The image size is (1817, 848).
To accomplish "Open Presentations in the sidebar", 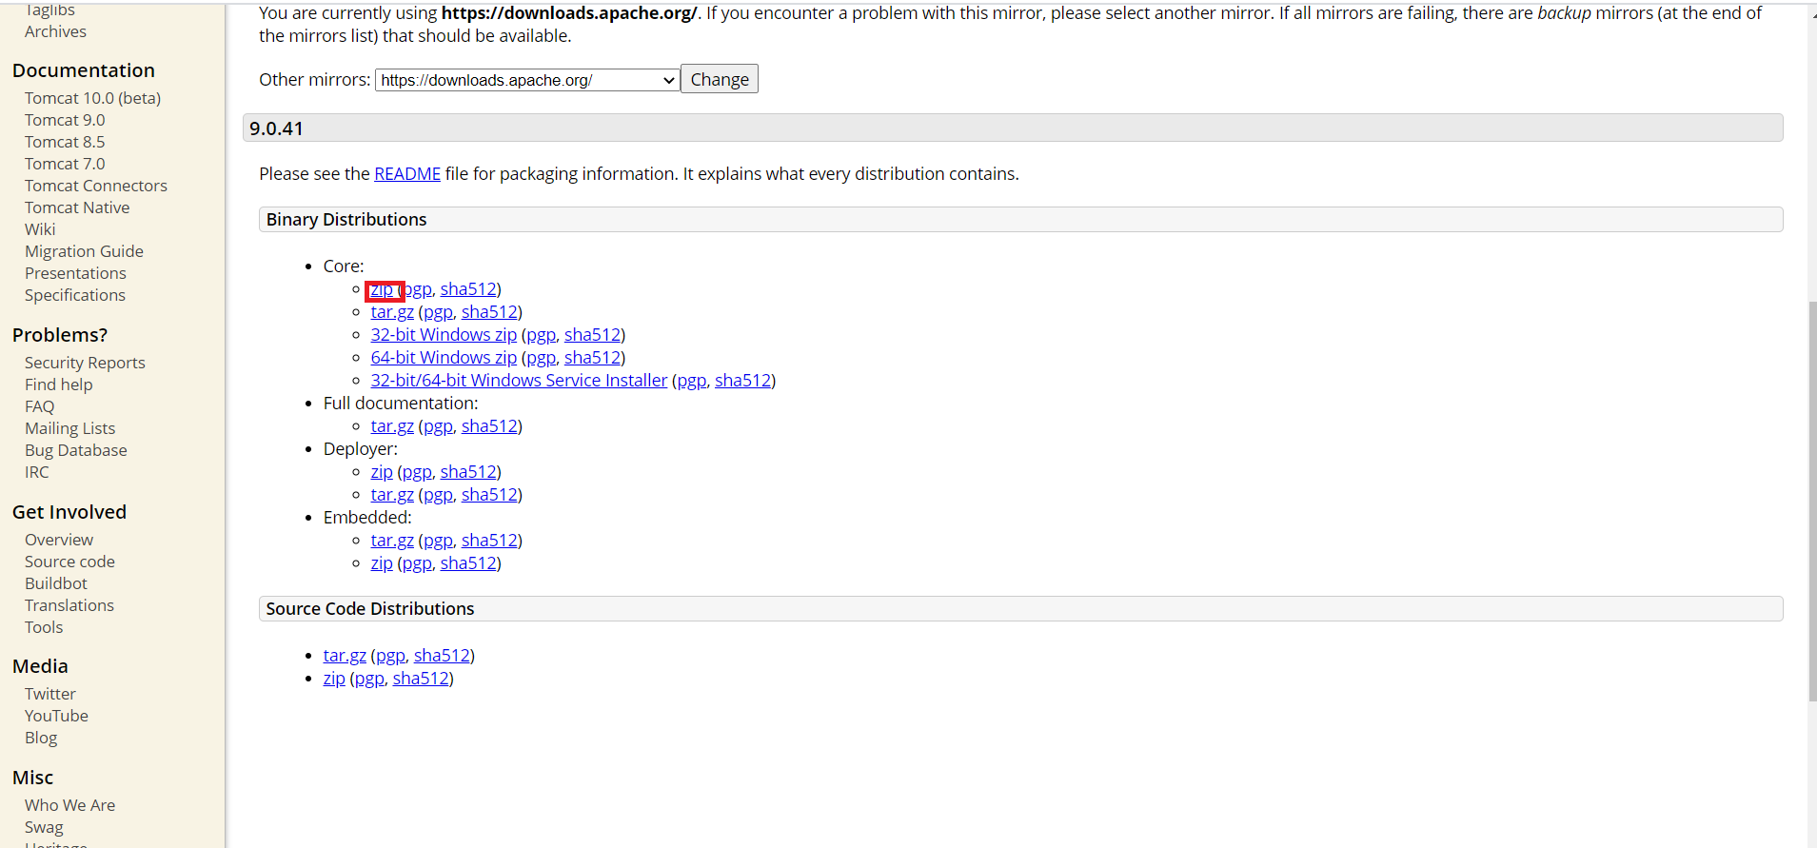I will coord(75,273).
